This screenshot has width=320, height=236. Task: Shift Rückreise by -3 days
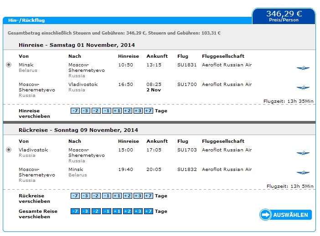coord(86,196)
